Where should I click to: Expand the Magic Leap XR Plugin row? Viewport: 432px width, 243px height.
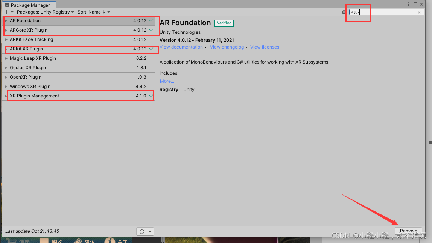pyautogui.click(x=6, y=58)
